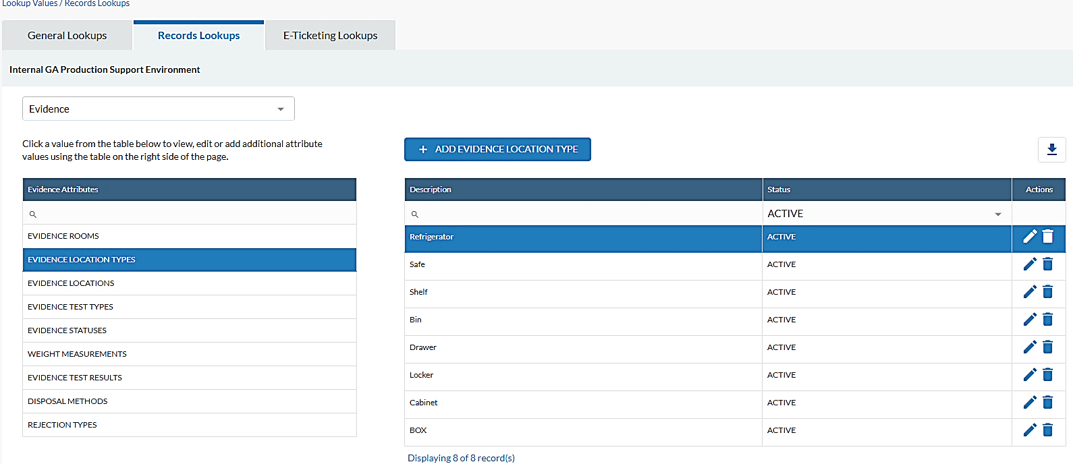The width and height of the screenshot is (1073, 464).
Task: Delete the Bin row
Action: click(1048, 319)
